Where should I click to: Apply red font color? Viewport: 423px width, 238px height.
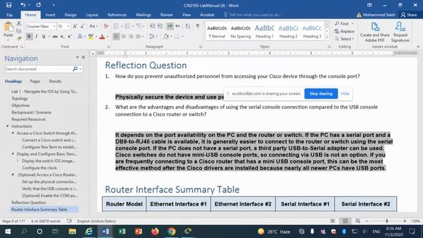tap(102, 36)
